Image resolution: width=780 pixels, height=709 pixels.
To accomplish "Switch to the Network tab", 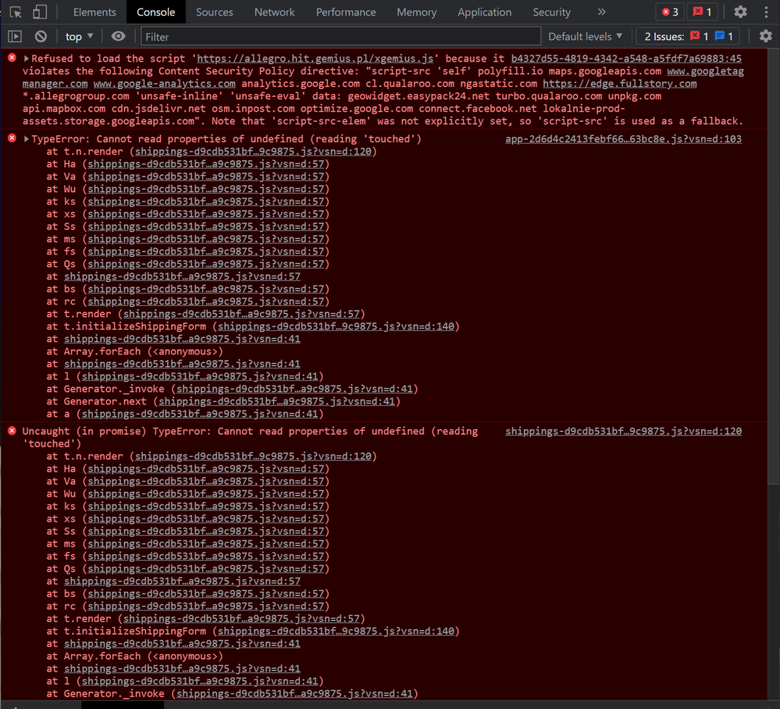I will pyautogui.click(x=274, y=12).
